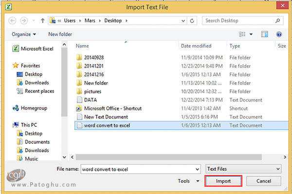Open Music under This PC
This screenshot has height=194, width=292.
pyautogui.click(x=27, y=159)
